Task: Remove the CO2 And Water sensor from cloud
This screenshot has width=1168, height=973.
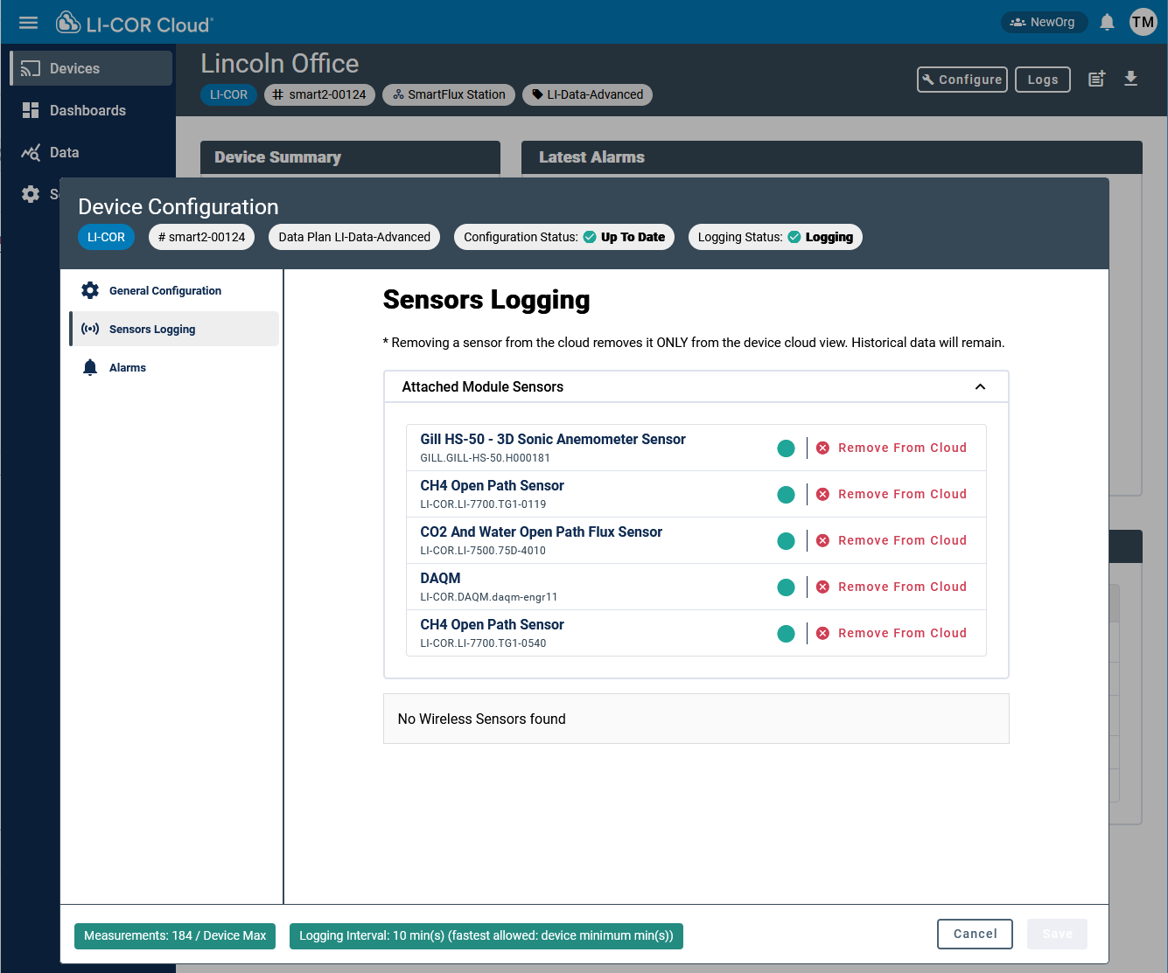Action: point(892,540)
